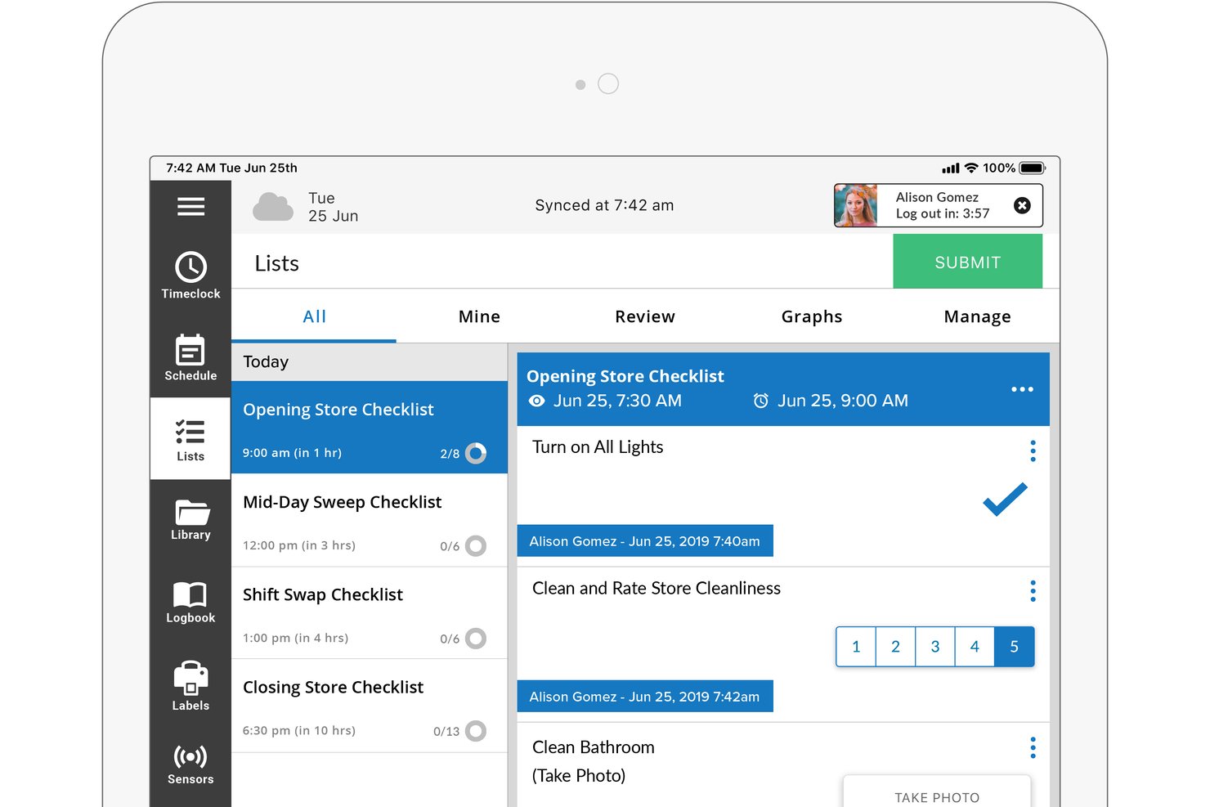This screenshot has height=807, width=1210.
Task: Rate store cleanliness as 2
Action: (895, 647)
